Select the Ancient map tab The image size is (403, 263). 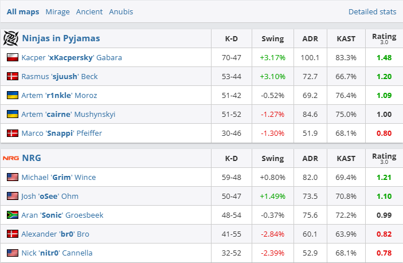click(x=89, y=11)
